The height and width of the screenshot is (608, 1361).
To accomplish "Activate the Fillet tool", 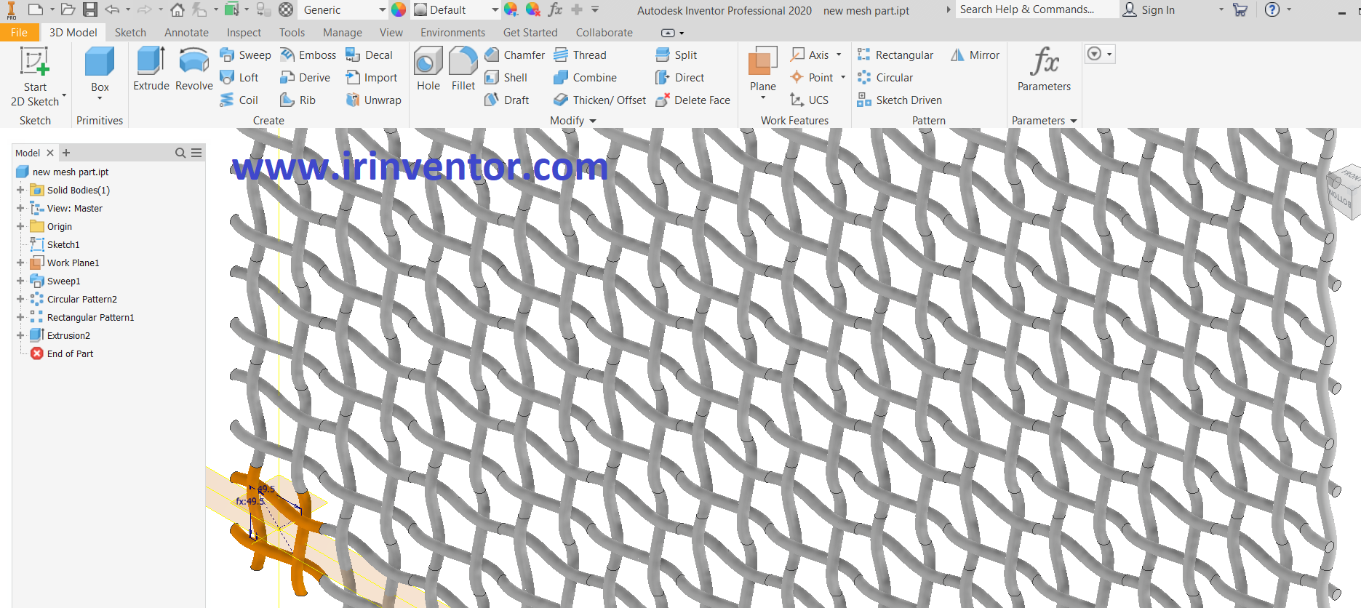I will point(463,69).
